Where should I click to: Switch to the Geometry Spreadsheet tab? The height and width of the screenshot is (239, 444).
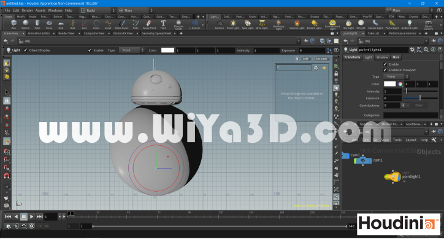click(156, 33)
